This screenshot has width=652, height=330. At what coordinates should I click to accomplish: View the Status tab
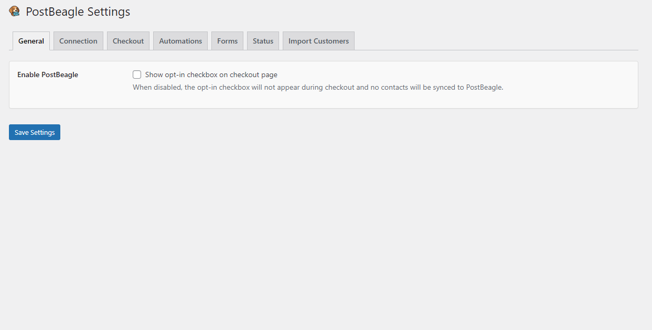263,41
